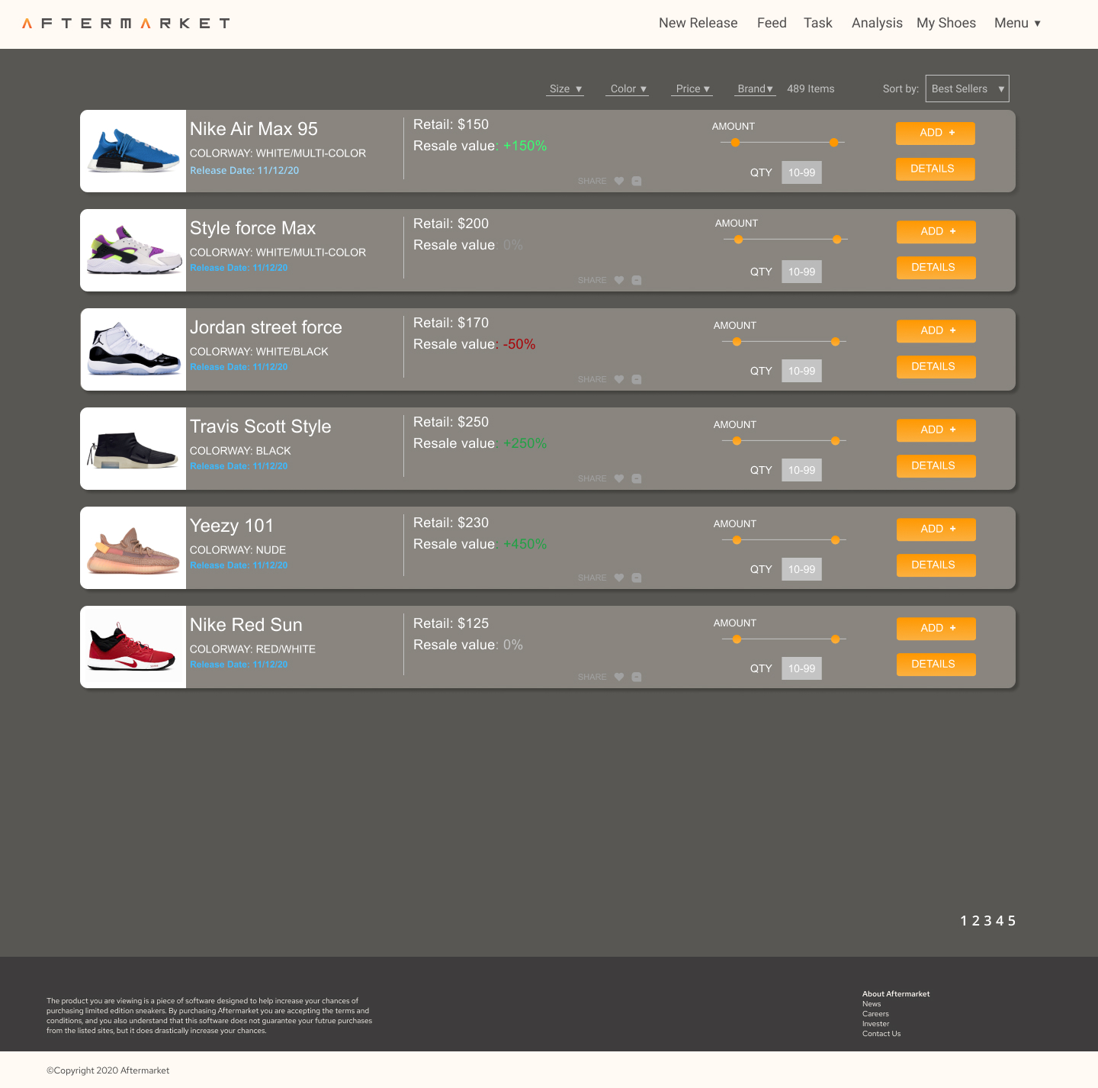Go to the My Shoes section
1098x1088 pixels.
pos(945,23)
